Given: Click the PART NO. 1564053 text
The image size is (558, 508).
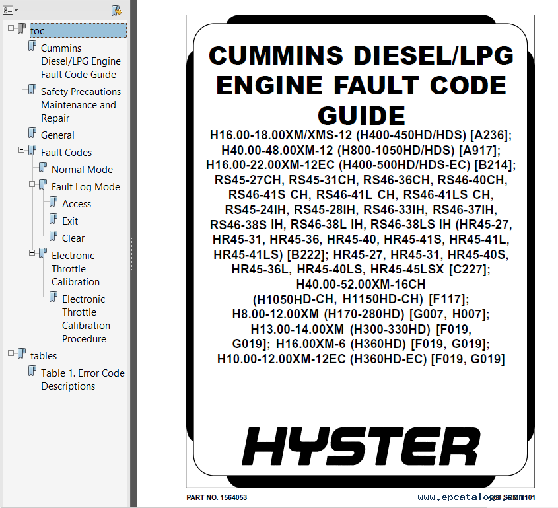Looking at the screenshot, I should click(x=217, y=497).
